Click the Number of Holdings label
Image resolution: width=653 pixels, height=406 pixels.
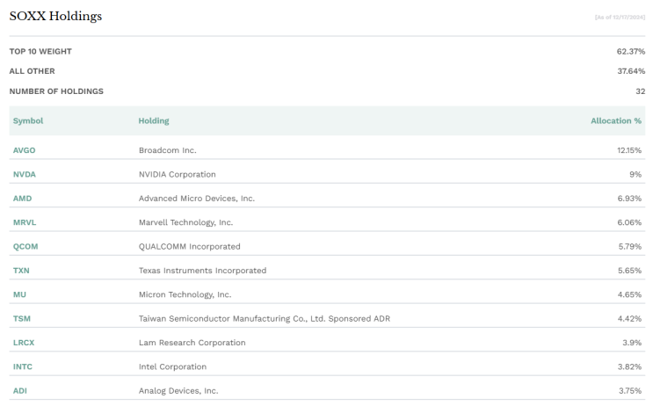56,91
